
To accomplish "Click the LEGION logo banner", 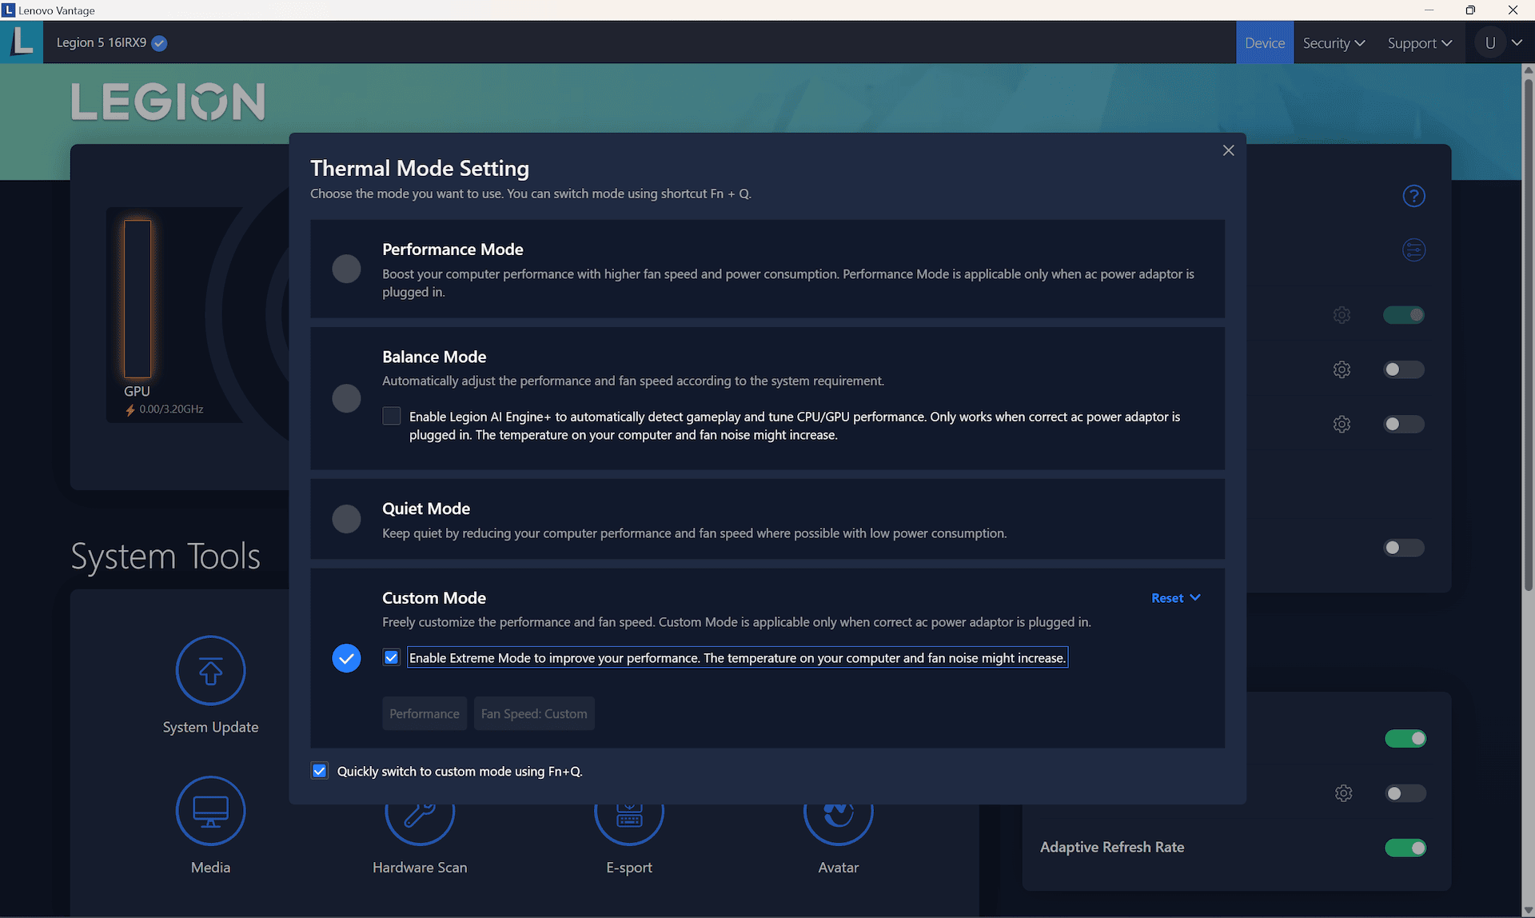I will (x=168, y=102).
